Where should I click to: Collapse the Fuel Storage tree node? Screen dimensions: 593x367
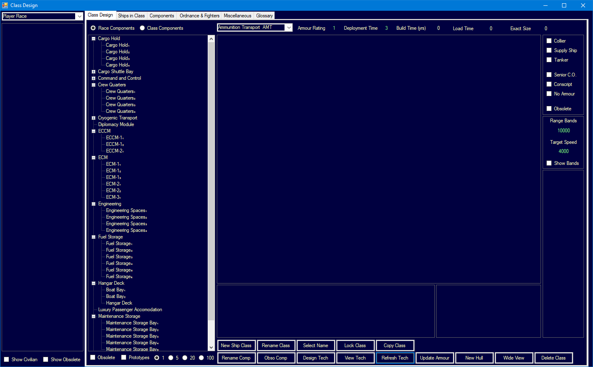(x=94, y=237)
